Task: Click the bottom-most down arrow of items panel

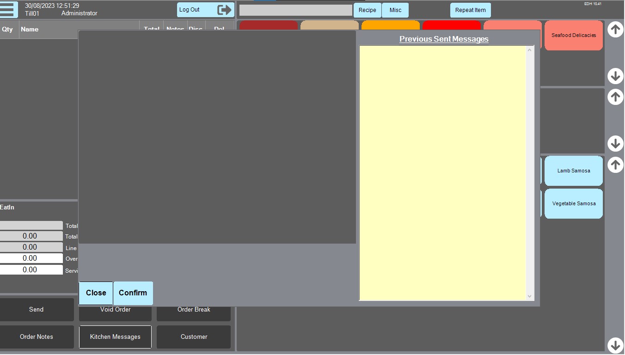Action: coord(615,345)
